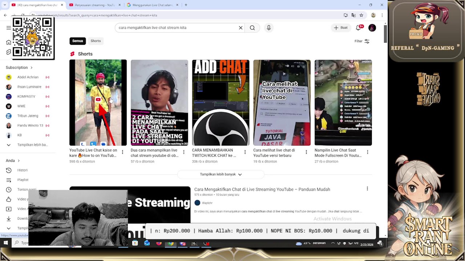The image size is (465, 261).
Task: Click the magnifier search button
Action: pos(252,28)
